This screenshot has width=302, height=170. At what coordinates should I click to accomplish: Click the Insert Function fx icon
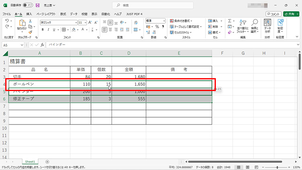(42, 45)
